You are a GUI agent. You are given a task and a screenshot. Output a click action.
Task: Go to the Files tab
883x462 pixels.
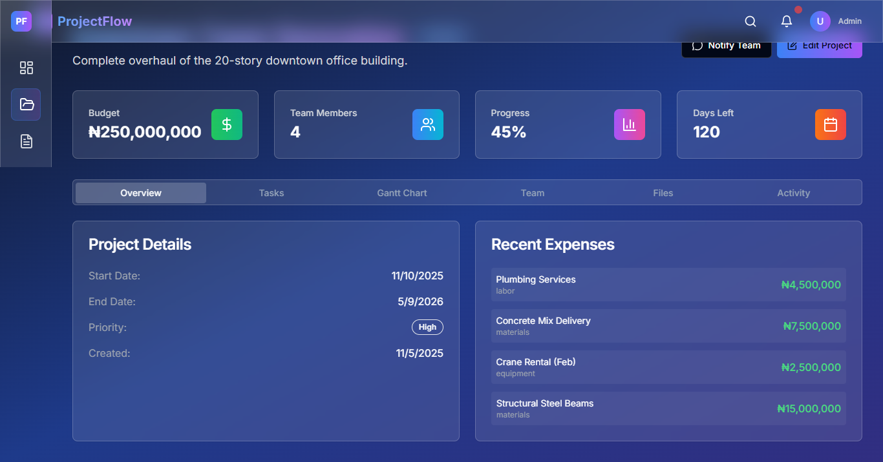coord(663,193)
